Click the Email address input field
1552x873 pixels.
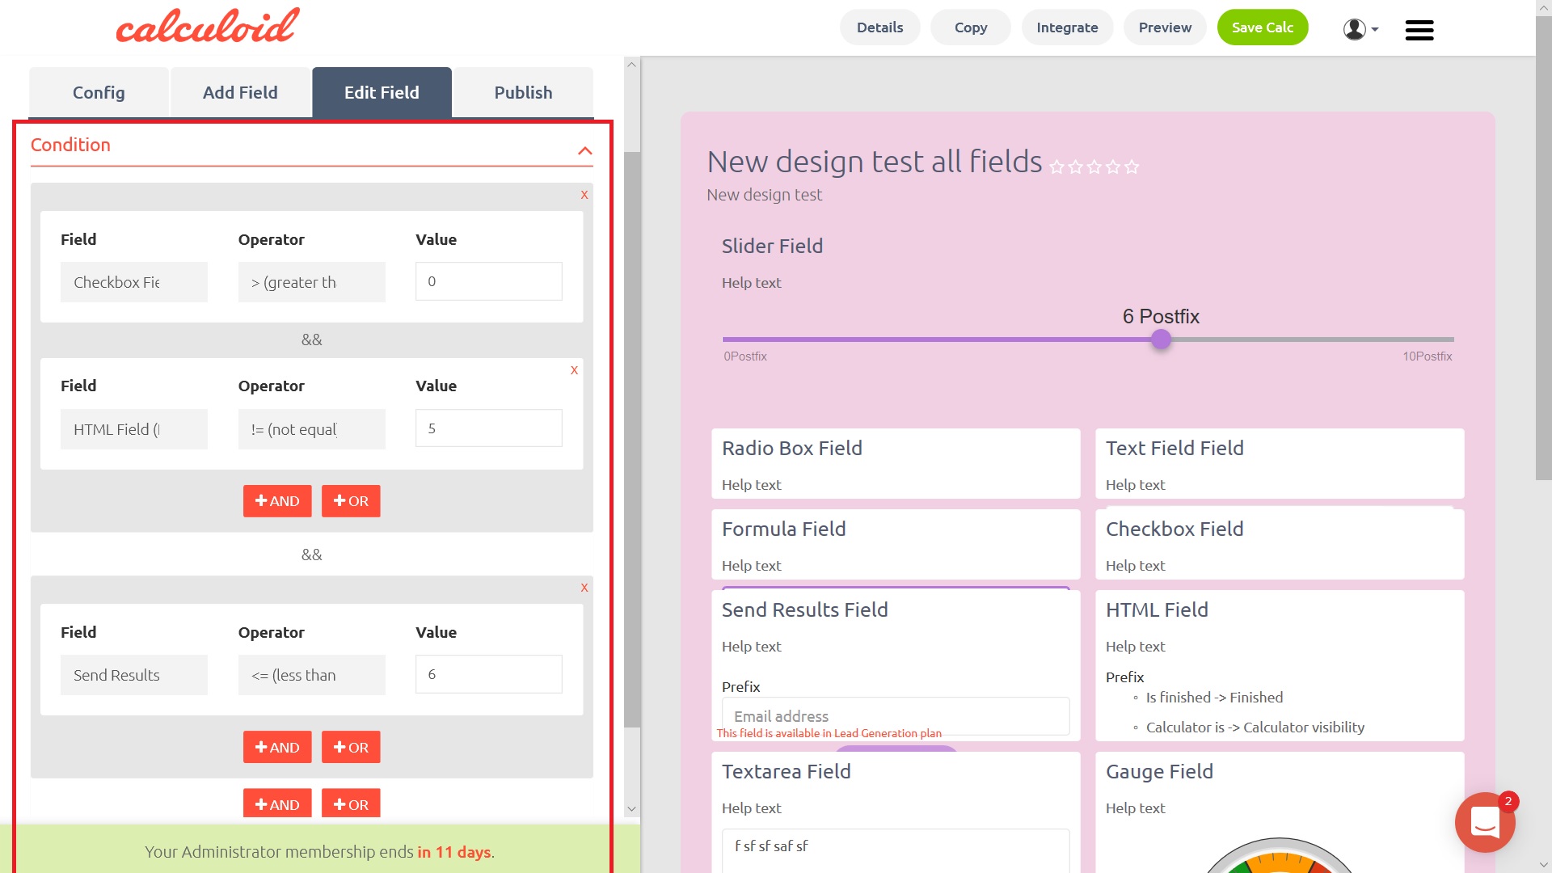click(x=895, y=716)
